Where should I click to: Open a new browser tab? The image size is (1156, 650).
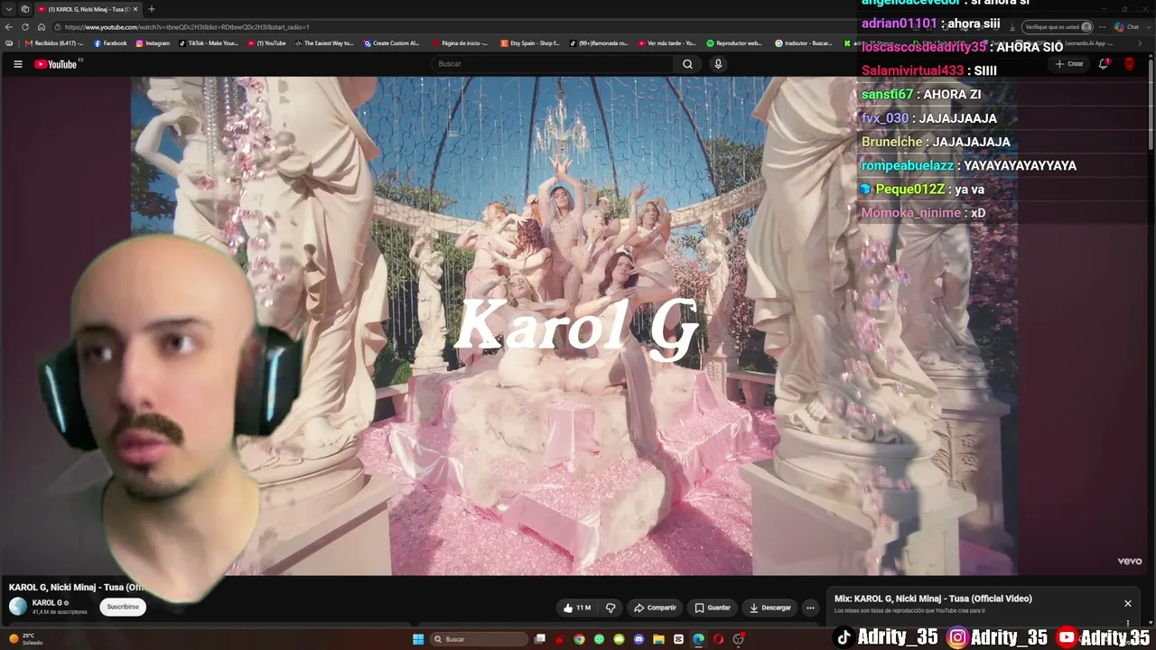[x=151, y=9]
